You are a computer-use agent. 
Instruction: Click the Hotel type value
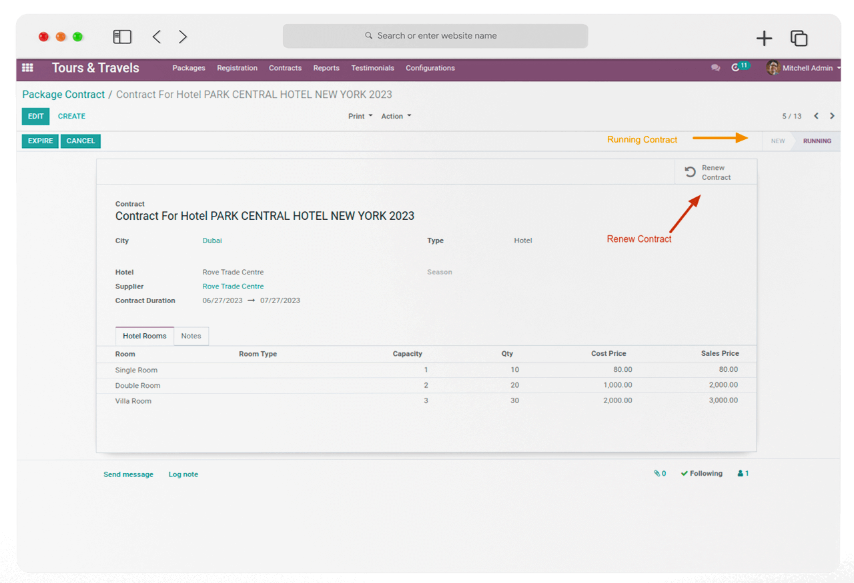click(523, 241)
